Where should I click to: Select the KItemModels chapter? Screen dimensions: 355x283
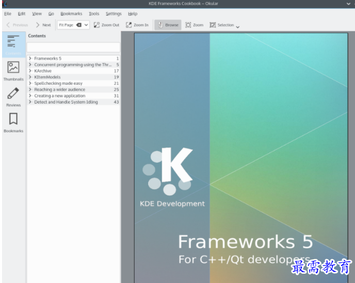47,77
